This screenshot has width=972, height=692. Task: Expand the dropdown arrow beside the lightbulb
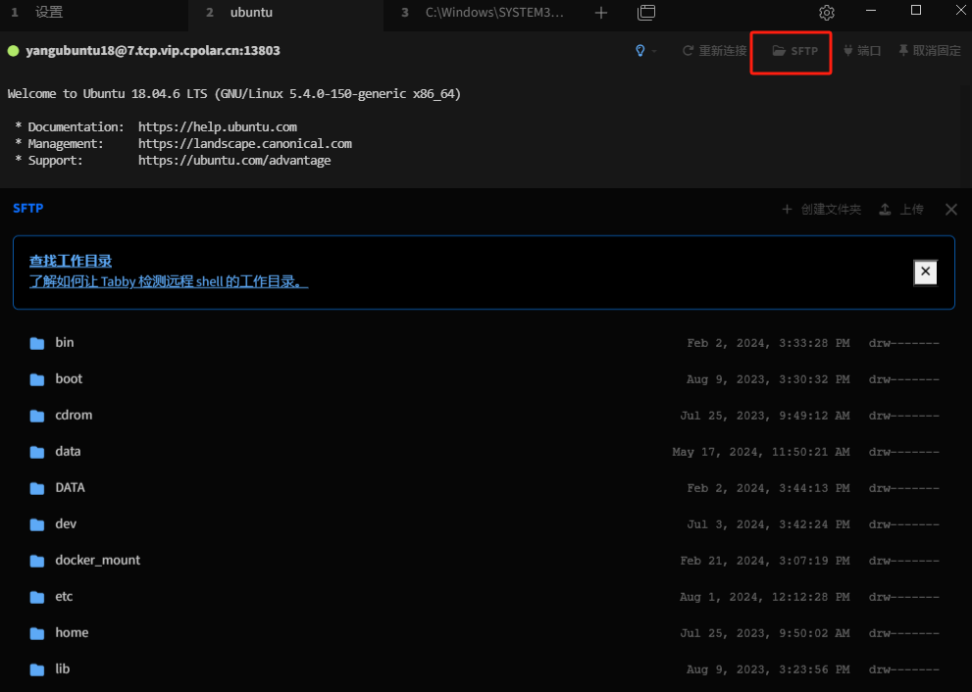[655, 51]
